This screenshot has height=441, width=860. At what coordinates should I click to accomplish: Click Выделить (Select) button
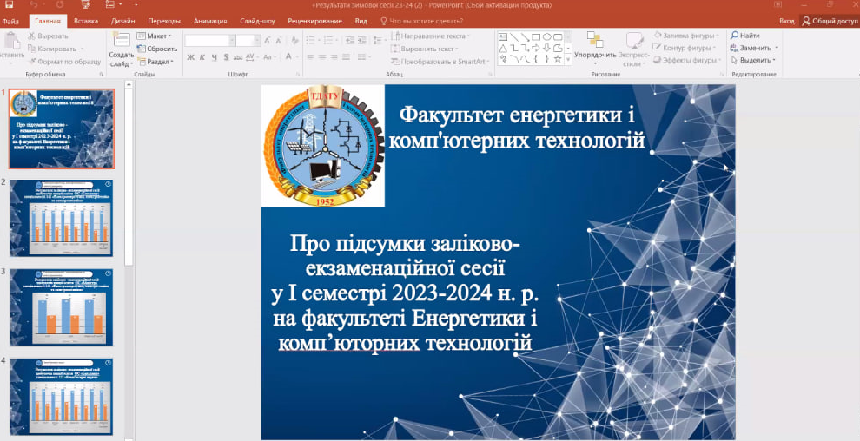[753, 61]
